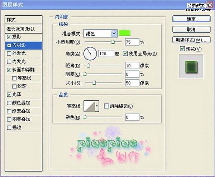The image size is (215, 177).
Task: Select the 斜面和浮雕 list entry label
Action: 23,70
